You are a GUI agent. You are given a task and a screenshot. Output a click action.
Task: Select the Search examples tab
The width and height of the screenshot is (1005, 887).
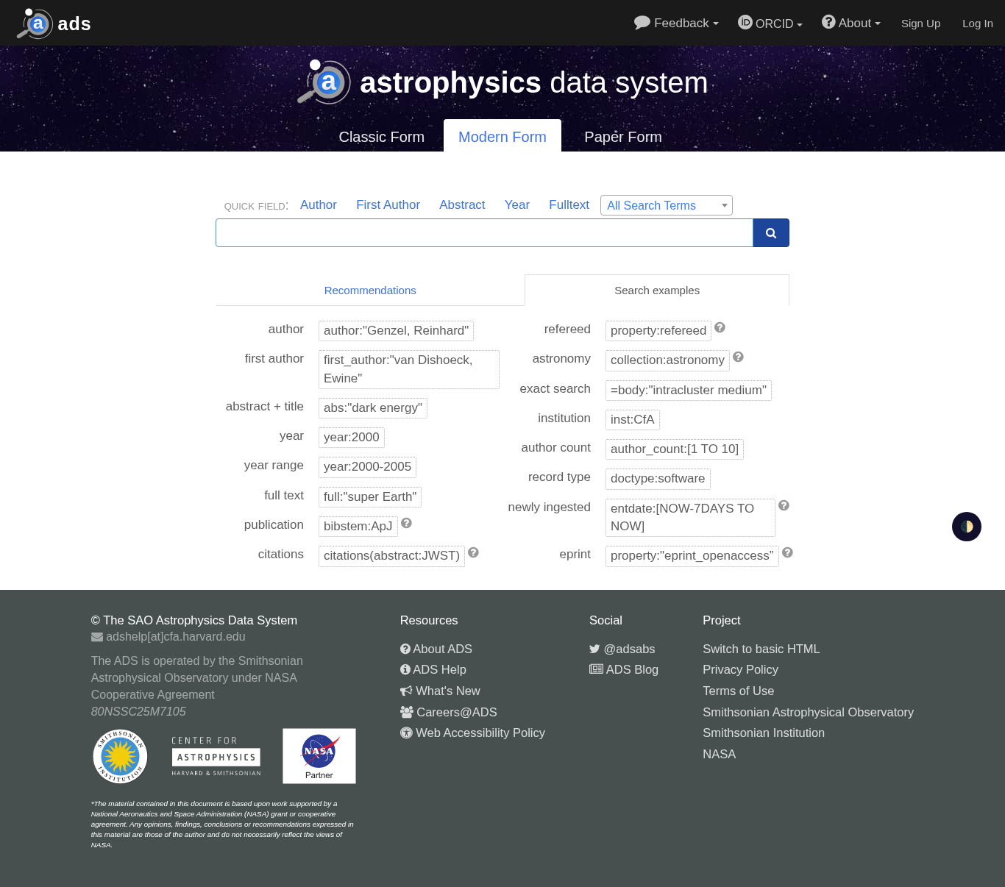pos(657,291)
